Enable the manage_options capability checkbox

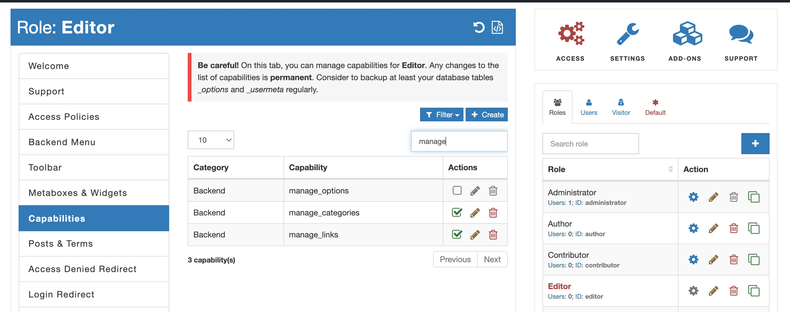click(x=457, y=190)
